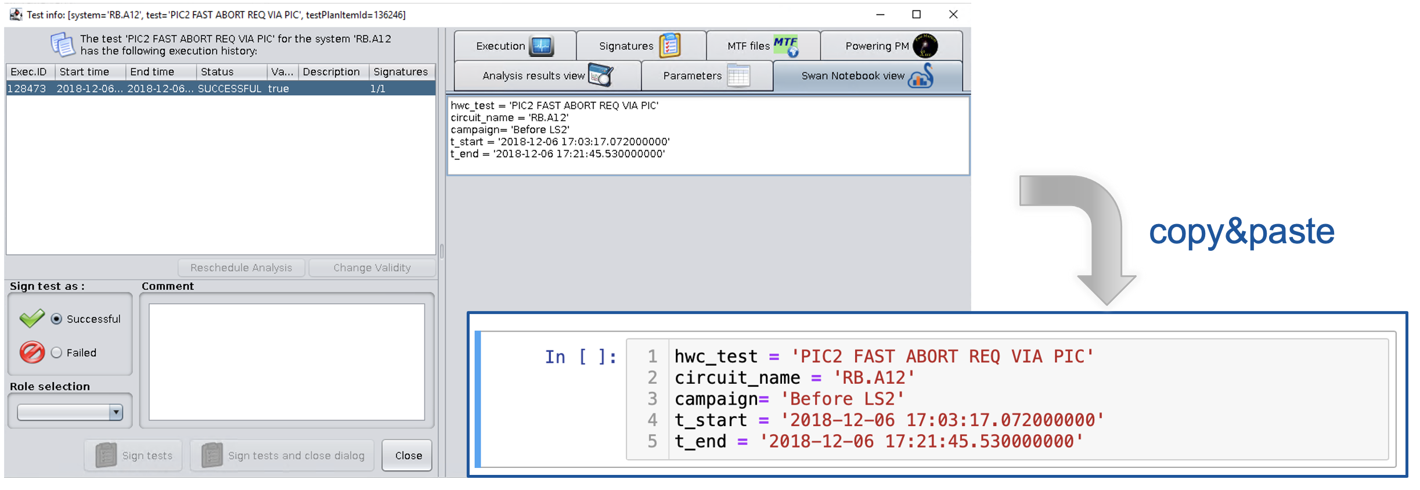Click the application icon in title bar
The height and width of the screenshot is (490, 1420).
pyautogui.click(x=15, y=14)
